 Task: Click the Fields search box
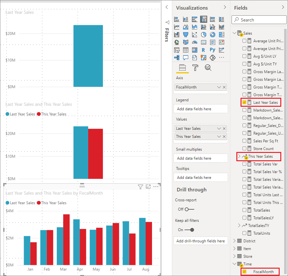coord(259,20)
